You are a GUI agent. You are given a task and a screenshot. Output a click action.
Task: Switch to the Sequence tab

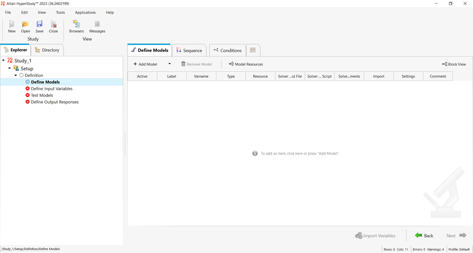click(189, 51)
